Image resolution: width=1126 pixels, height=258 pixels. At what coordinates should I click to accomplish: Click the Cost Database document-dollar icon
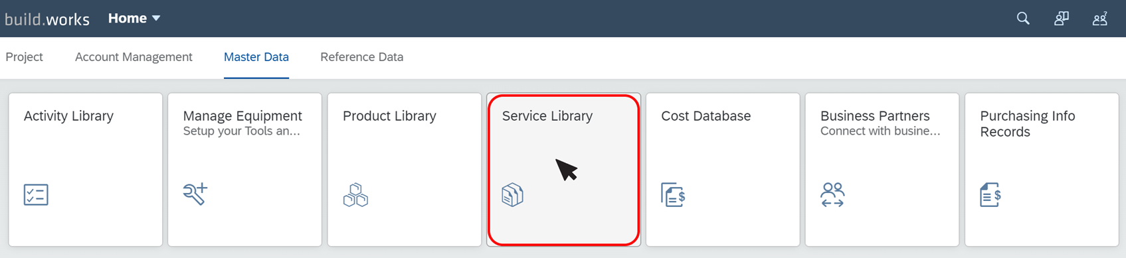673,195
